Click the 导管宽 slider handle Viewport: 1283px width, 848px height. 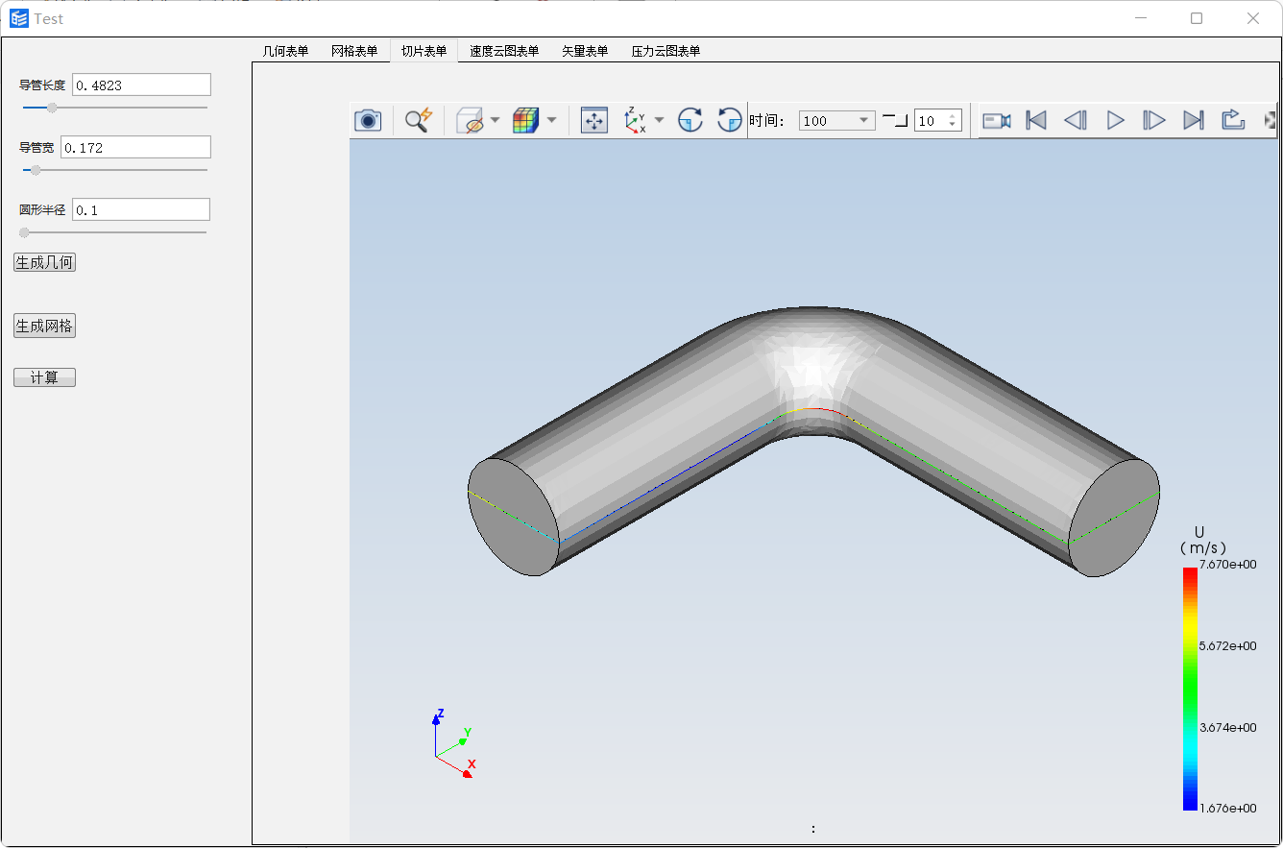point(36,170)
